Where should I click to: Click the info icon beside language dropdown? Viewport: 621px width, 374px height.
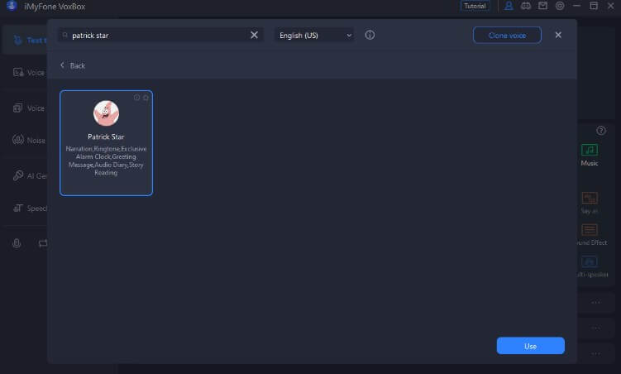coord(370,35)
